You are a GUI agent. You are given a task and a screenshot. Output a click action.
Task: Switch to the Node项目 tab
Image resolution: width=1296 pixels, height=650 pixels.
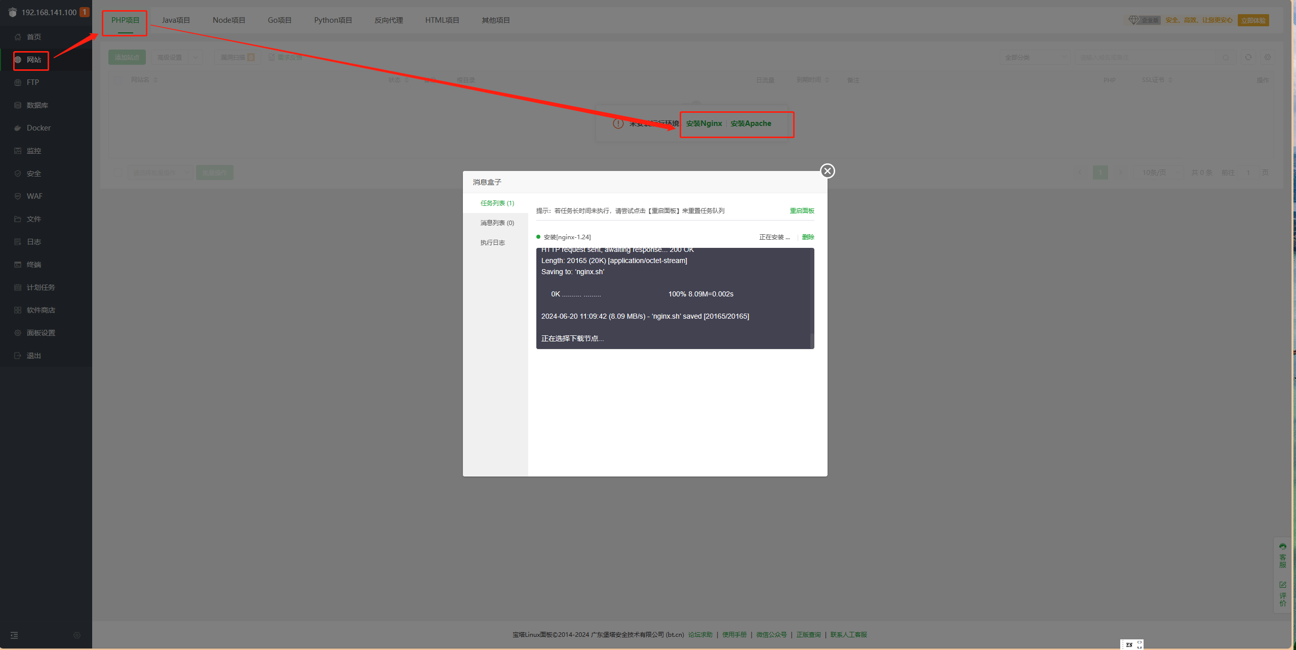click(x=229, y=20)
